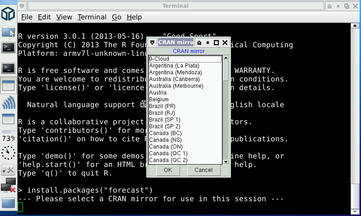Select the Brazil (RJ) mirror

pyautogui.click(x=185, y=113)
